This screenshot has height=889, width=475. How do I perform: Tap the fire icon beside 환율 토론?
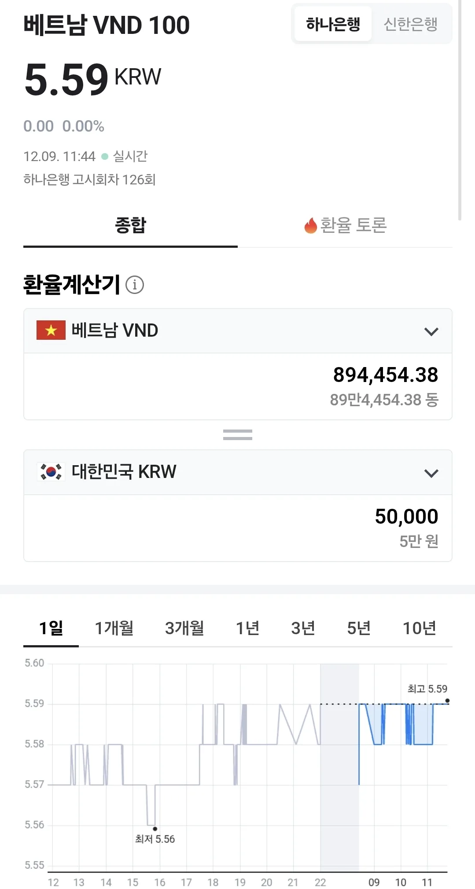(311, 225)
